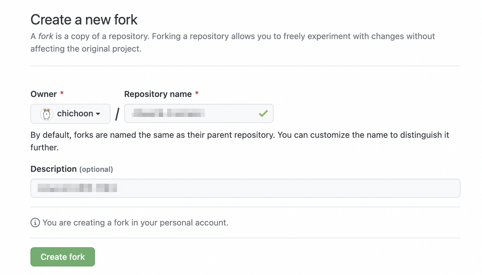Focus the Description text field
Screen dimensions: 482x275
tap(245, 188)
